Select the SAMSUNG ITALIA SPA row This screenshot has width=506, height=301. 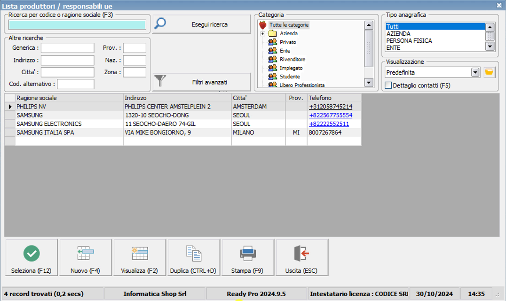[183, 132]
